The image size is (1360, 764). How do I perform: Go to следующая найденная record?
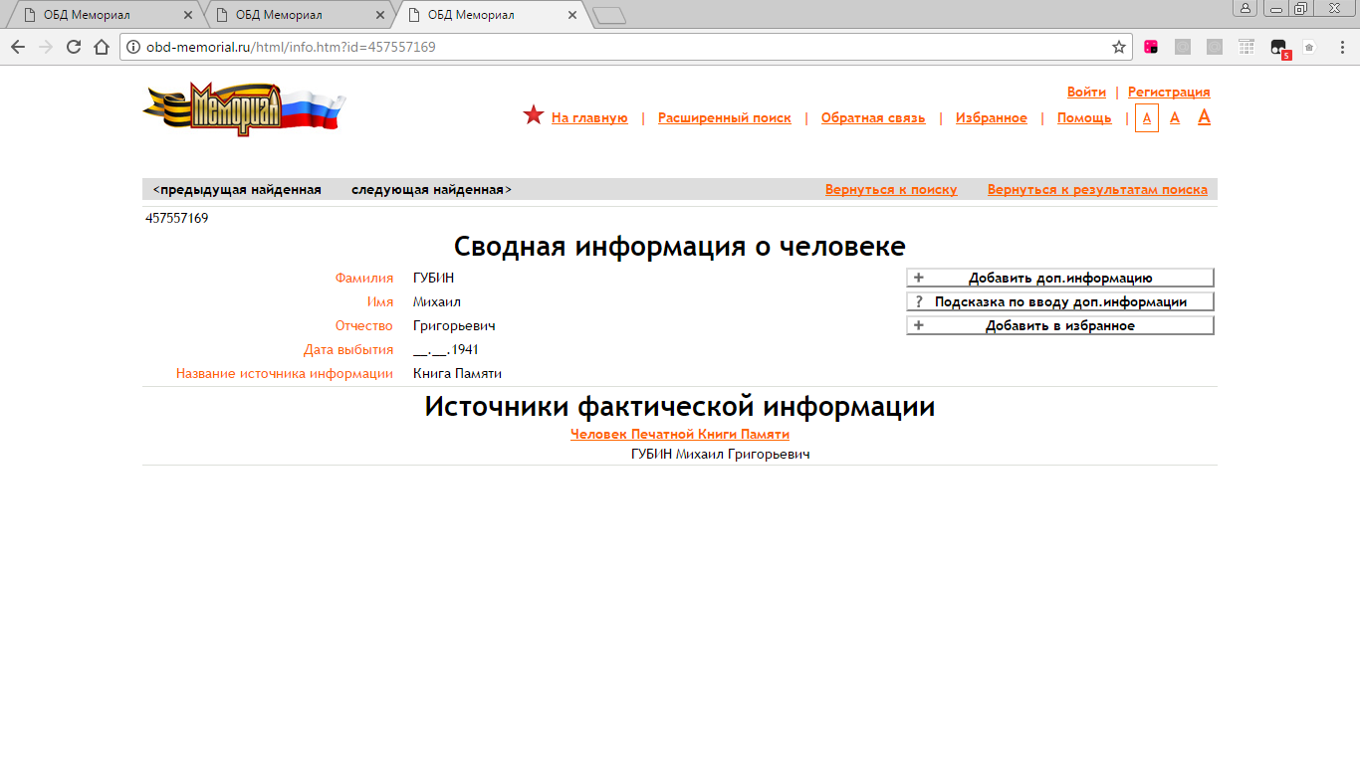click(x=431, y=189)
